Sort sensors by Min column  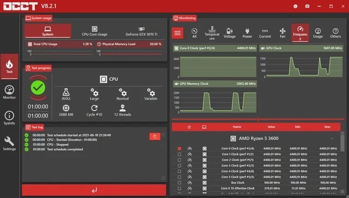(298, 127)
